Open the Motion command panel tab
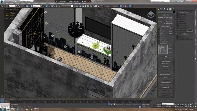This screenshot has height=111, width=197. pos(167,9)
